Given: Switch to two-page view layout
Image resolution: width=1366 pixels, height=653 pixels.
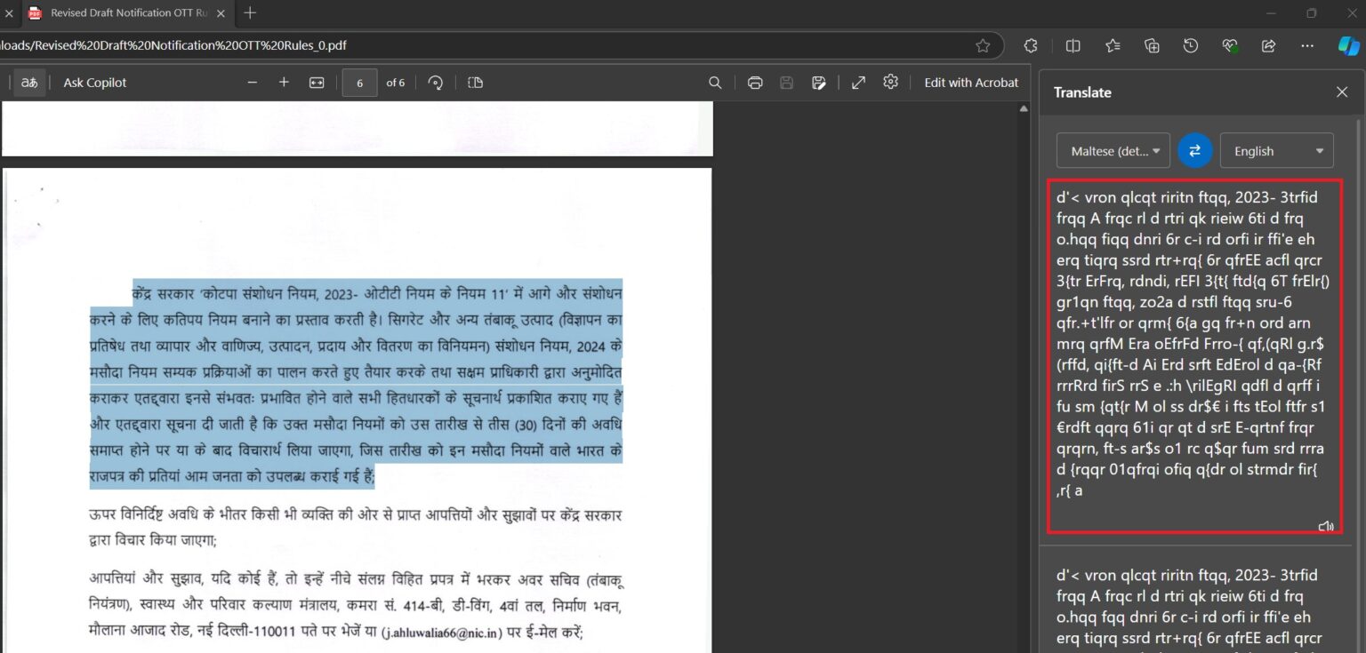Looking at the screenshot, I should [x=475, y=82].
